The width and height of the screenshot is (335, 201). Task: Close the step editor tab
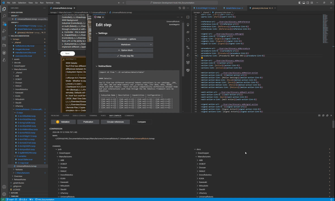[103, 17]
